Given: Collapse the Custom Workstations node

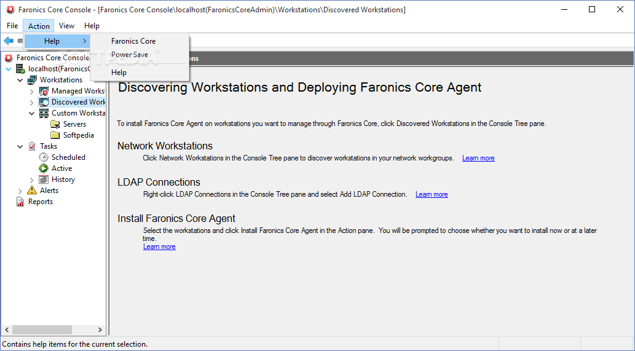Looking at the screenshot, I should [x=31, y=113].
